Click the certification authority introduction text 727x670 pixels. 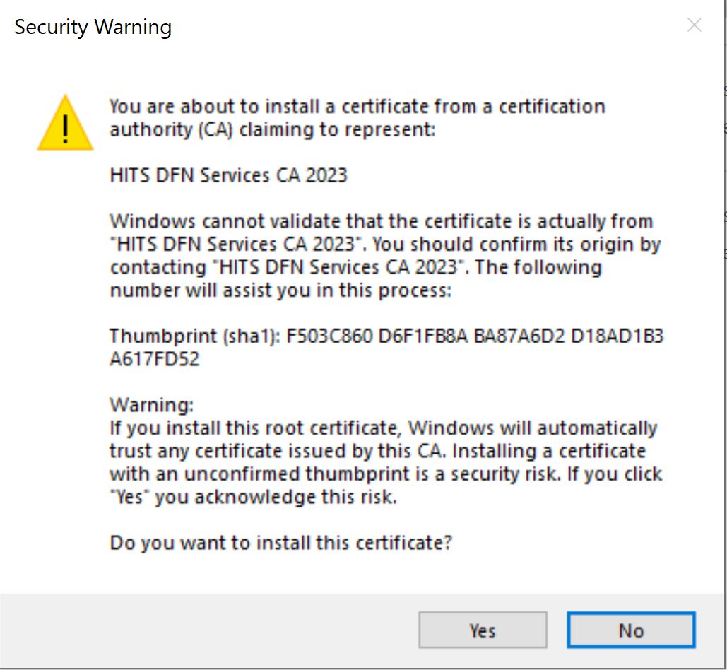(x=357, y=117)
